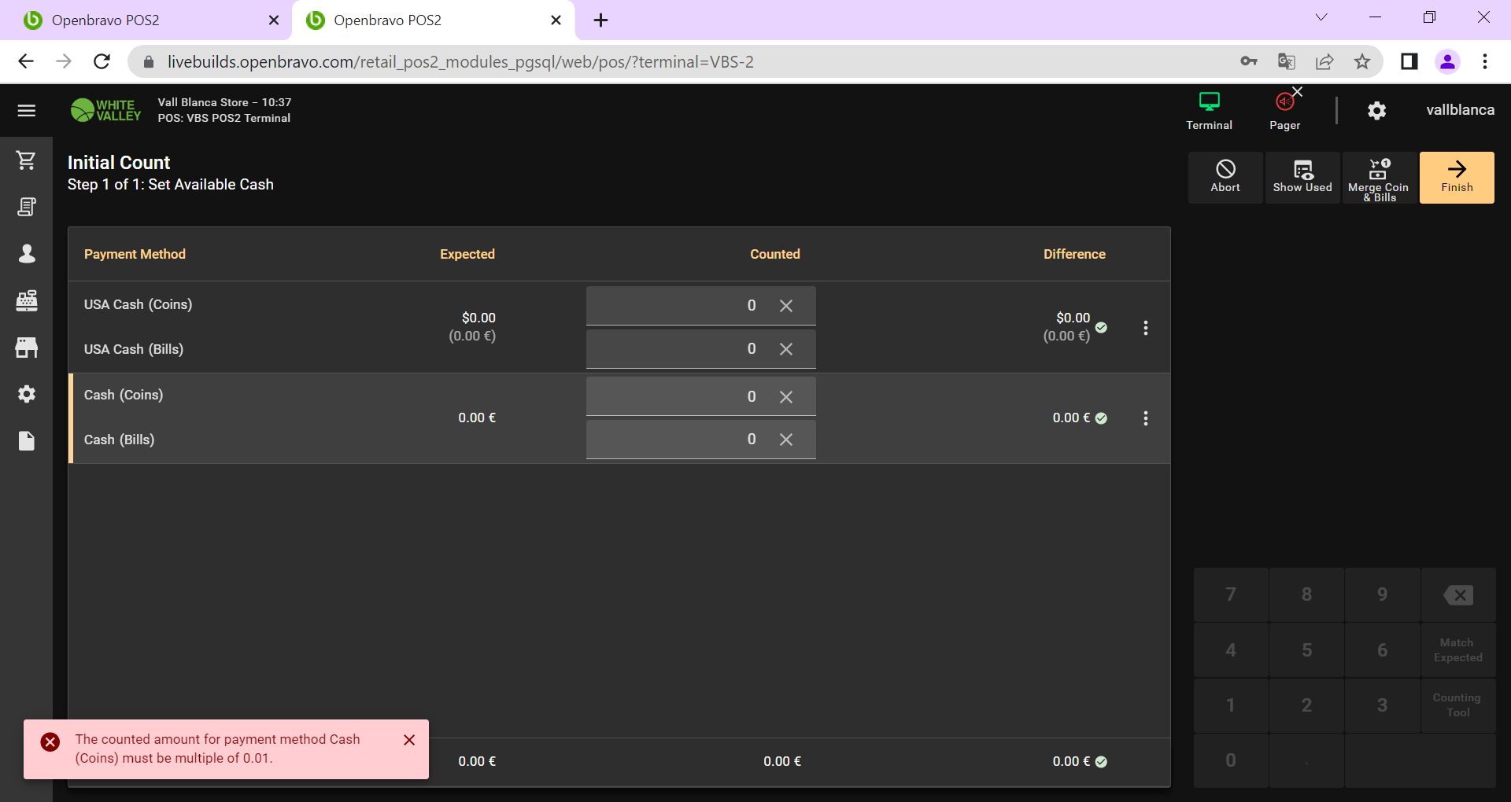Open the cash register sidebar icon
Screen dimensions: 1511x802
(x=27, y=300)
